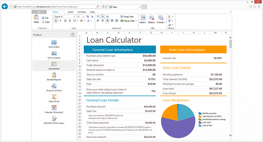This screenshot has height=142, width=263.
Task: Launch the WYSIWYG HTML Editor icon
Action: click(x=54, y=119)
